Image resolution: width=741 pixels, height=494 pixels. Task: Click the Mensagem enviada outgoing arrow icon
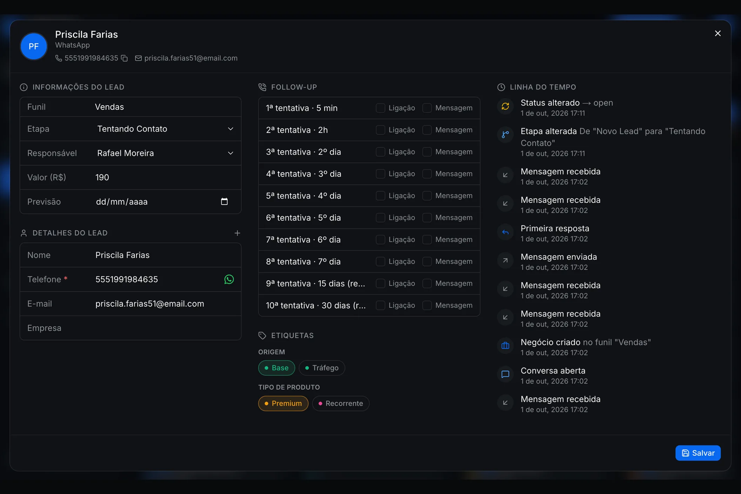pos(505,260)
